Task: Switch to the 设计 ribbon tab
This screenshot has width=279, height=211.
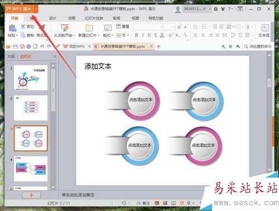Action: coord(52,18)
